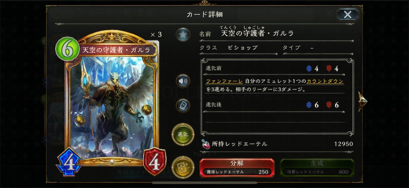The image size is (409, 188).
Task: Select the 進化前 unevolved stats row
Action: tap(274, 69)
